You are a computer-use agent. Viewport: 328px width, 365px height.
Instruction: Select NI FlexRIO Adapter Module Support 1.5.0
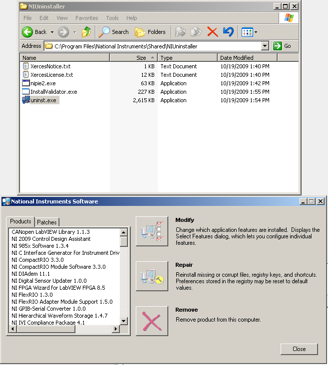(x=62, y=302)
